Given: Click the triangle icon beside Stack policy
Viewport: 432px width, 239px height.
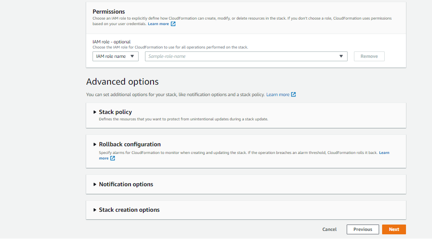Looking at the screenshot, I should (95, 112).
